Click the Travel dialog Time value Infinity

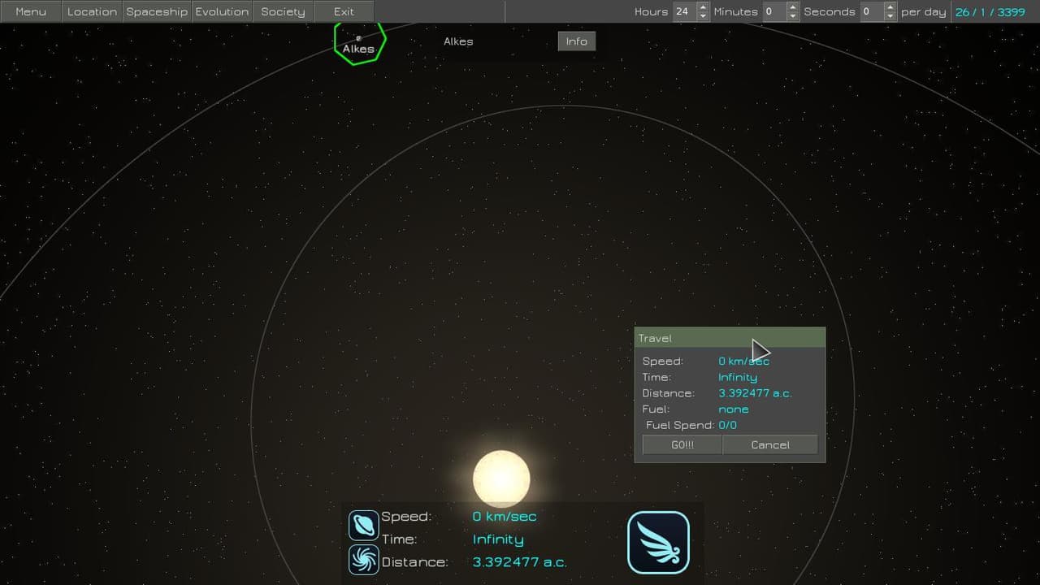pyautogui.click(x=738, y=377)
